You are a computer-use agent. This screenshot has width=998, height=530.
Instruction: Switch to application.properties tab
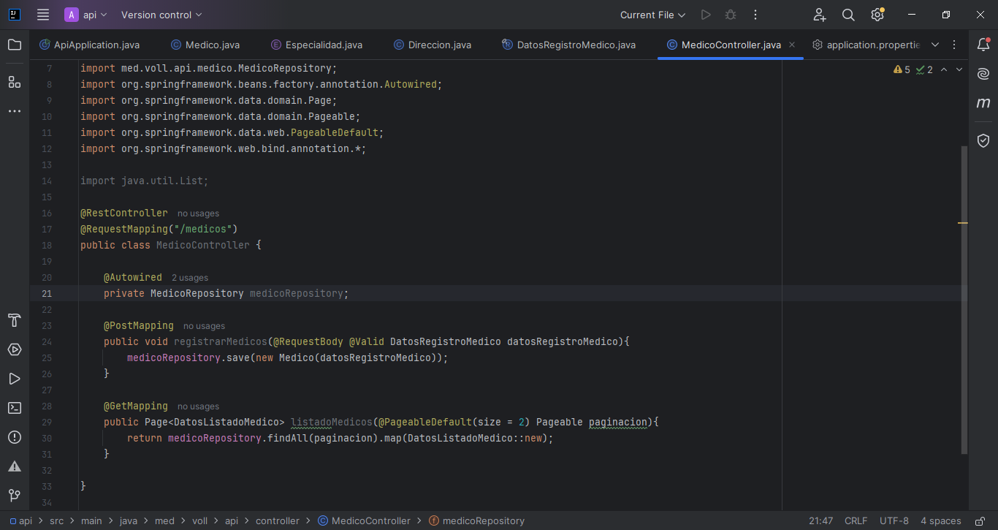[x=866, y=45]
